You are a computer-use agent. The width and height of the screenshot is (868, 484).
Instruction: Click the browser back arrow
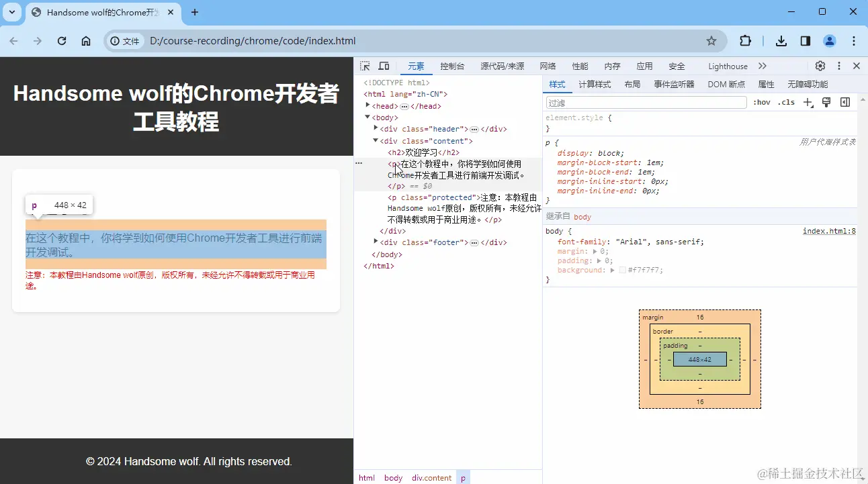(13, 41)
